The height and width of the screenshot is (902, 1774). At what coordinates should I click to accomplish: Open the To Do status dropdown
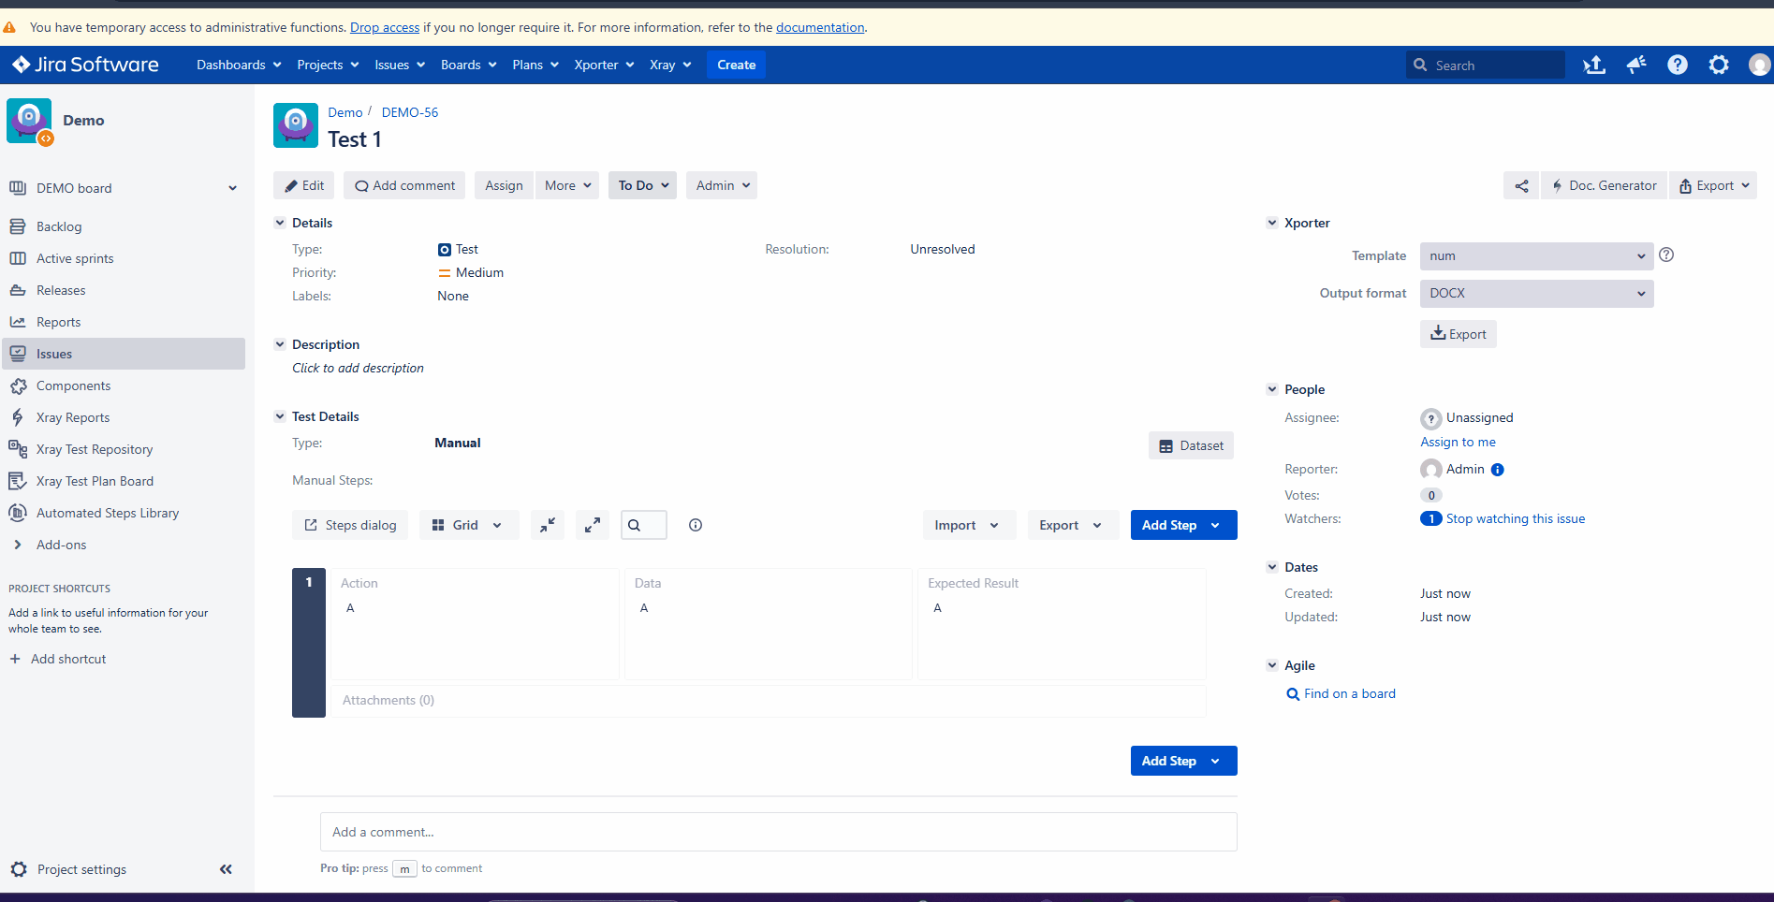(x=642, y=185)
